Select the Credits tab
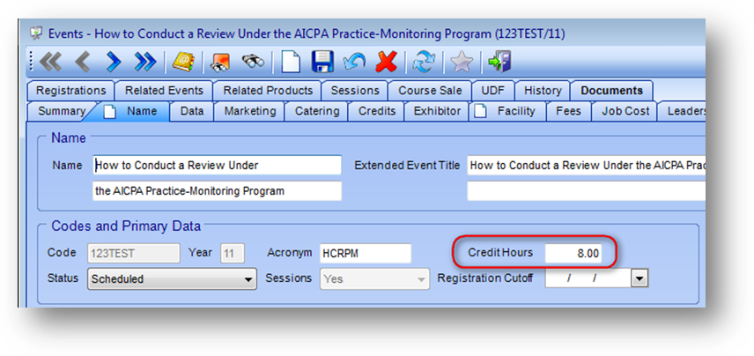 click(377, 112)
